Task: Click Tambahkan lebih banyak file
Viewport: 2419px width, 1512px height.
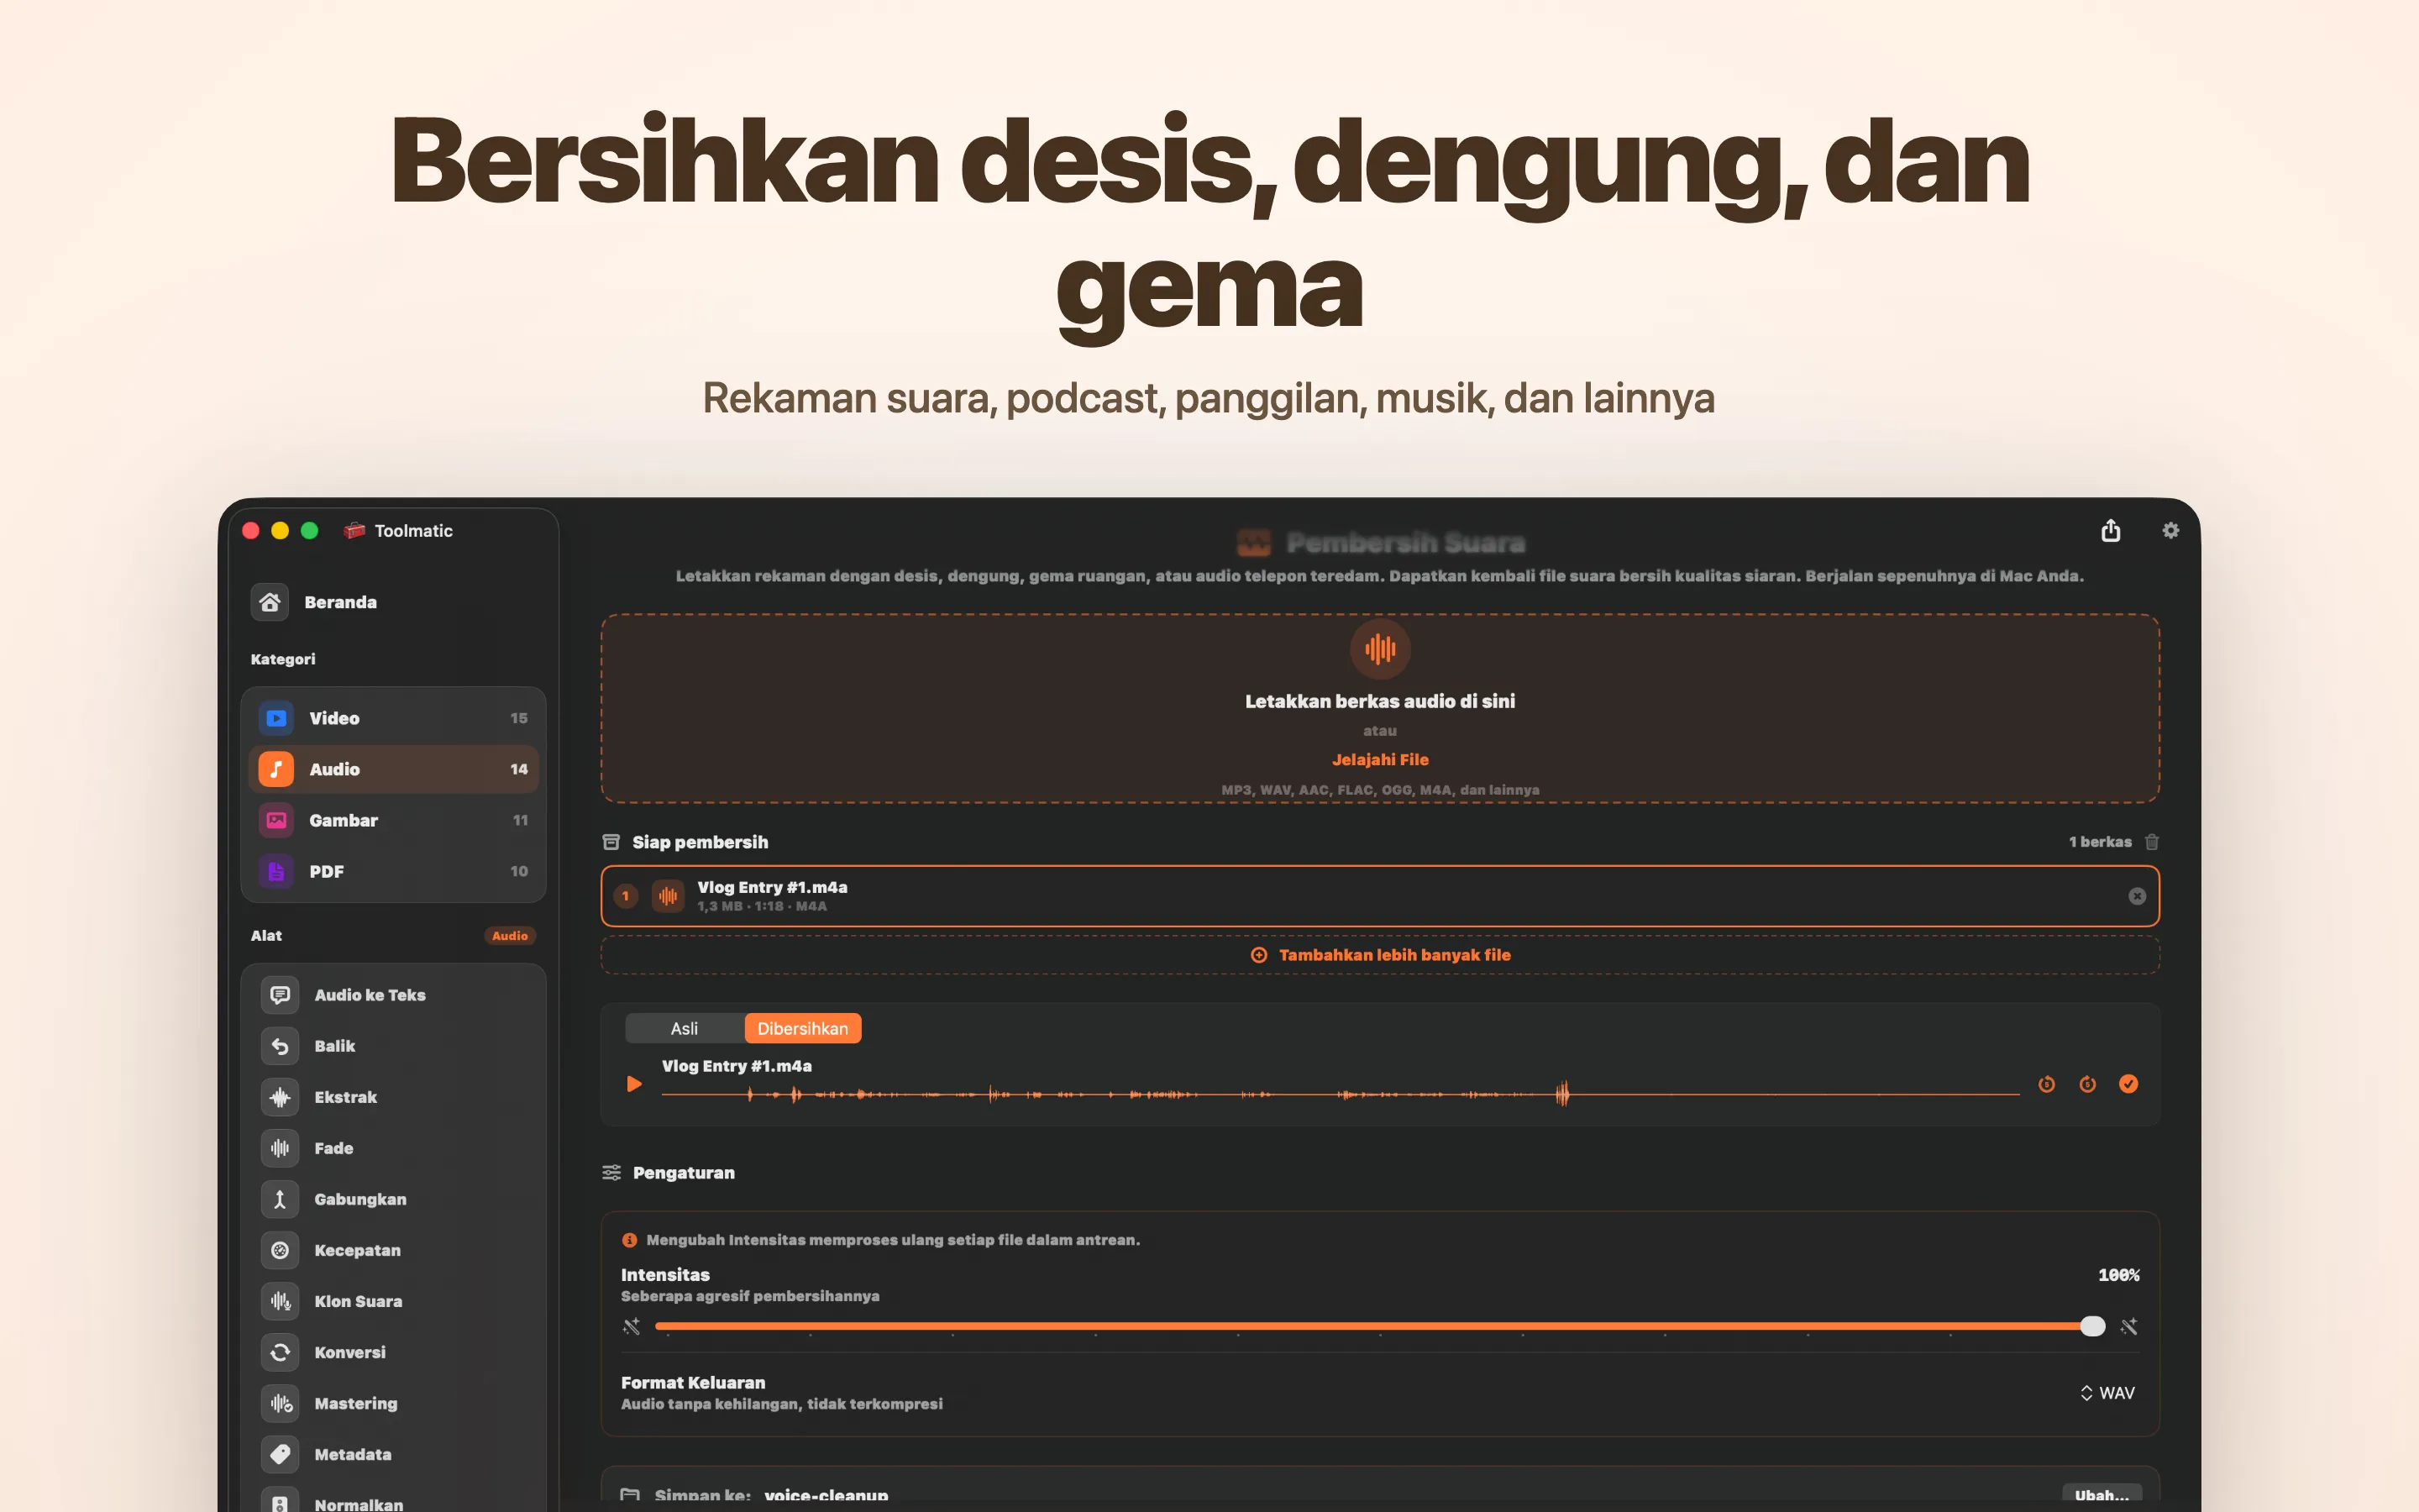Action: click(1379, 955)
